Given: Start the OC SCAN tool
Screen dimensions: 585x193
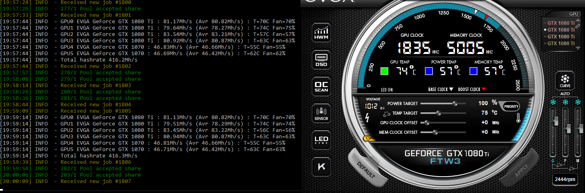Looking at the screenshot, I should click(x=321, y=87).
